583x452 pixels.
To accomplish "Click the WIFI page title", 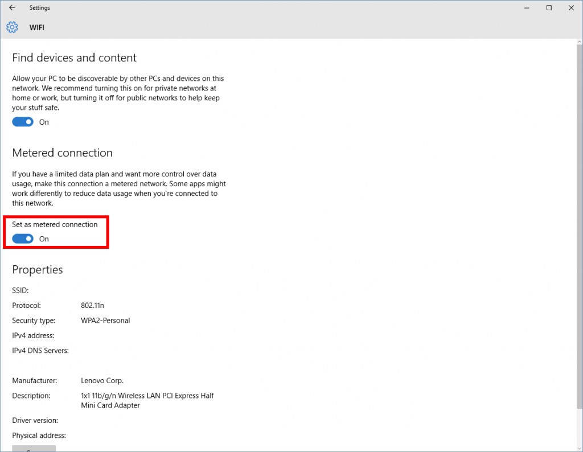I will click(37, 27).
